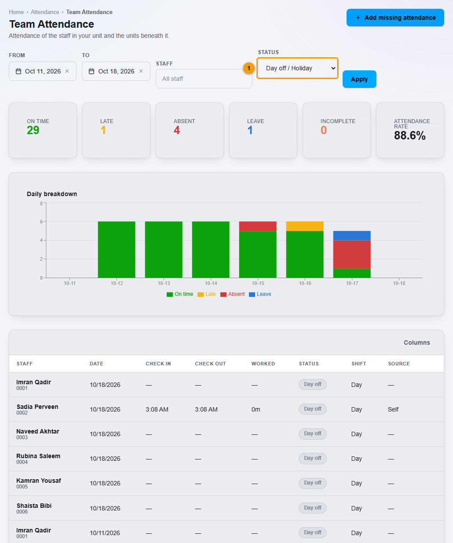453x543 pixels.
Task: Click the Self source cell for Sadia Perveen
Action: click(x=393, y=409)
